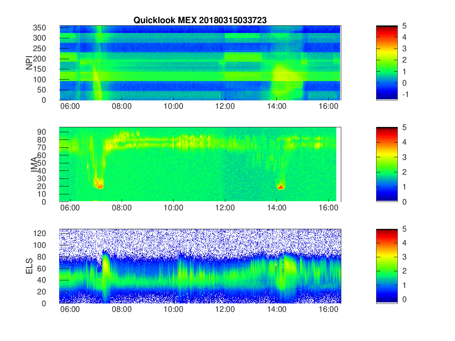Viewport: 455px width, 341px height.
Task: Click the "2" label on the ELS color bar
Action: (x=405, y=271)
